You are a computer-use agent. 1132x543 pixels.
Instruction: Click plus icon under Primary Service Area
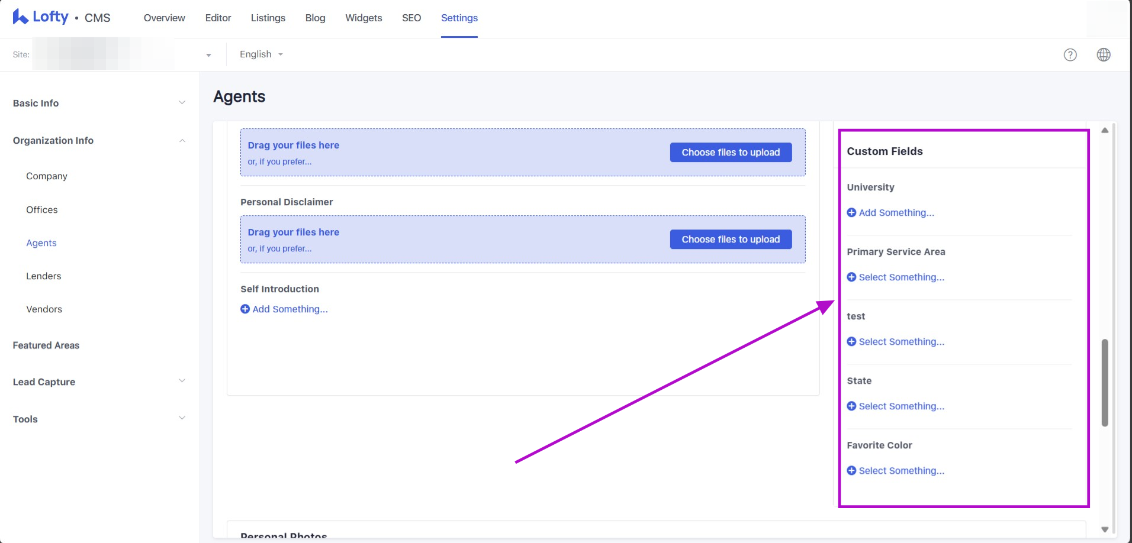tap(851, 277)
